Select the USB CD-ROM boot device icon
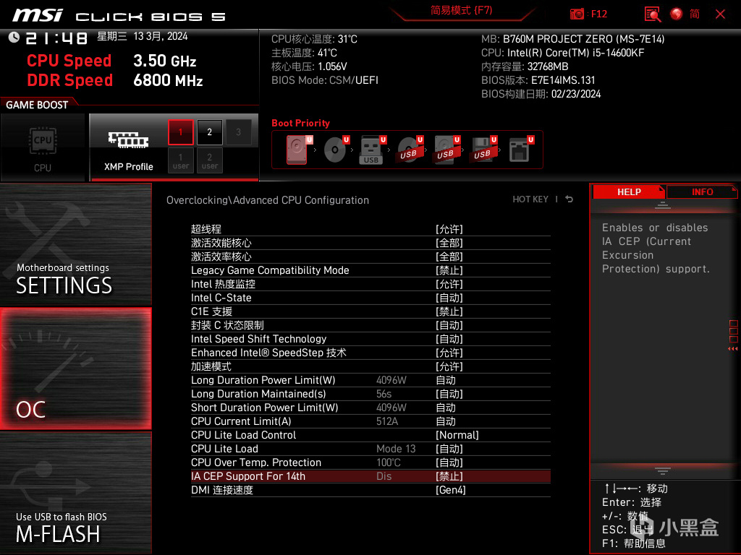Screen dimensions: 741x555 [x=409, y=150]
